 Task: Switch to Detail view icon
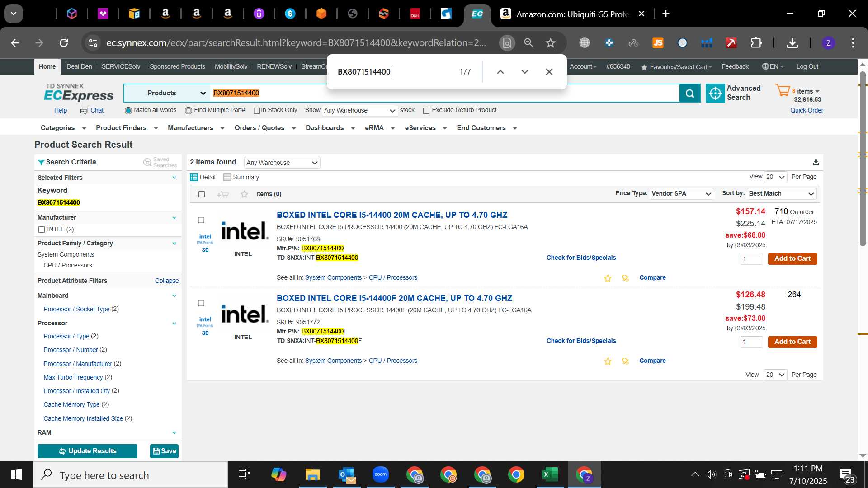tap(194, 177)
